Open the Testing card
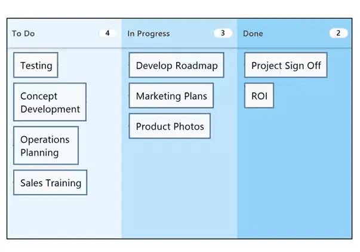The height and width of the screenshot is (252, 360). point(36,65)
